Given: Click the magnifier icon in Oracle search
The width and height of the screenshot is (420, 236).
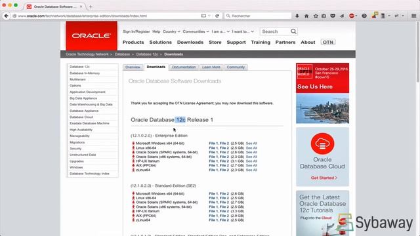Looking at the screenshot, I should click(293, 31).
